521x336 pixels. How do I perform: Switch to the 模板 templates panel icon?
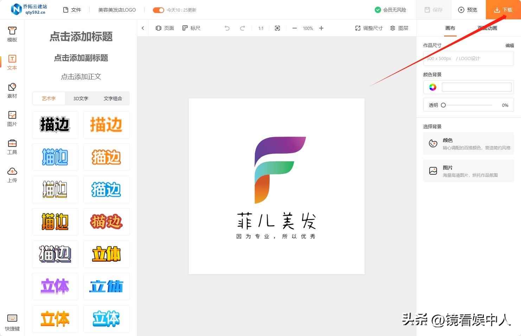pyautogui.click(x=12, y=34)
